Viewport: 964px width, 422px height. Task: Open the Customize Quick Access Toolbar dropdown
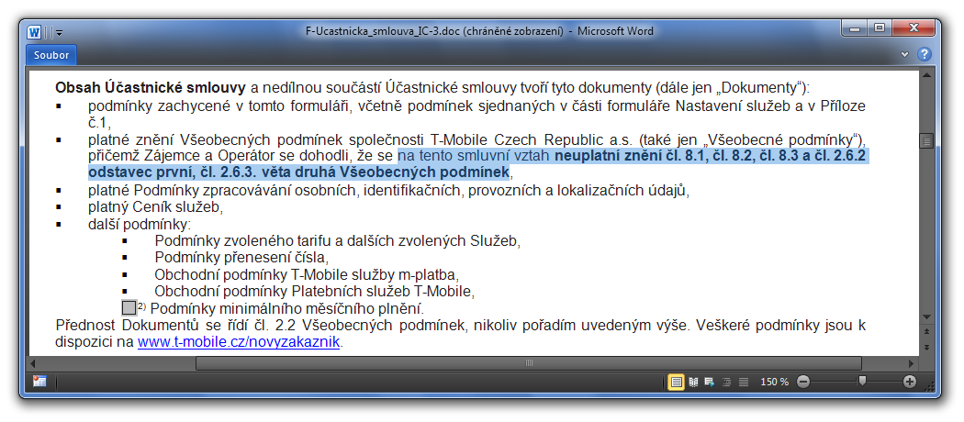[x=59, y=32]
